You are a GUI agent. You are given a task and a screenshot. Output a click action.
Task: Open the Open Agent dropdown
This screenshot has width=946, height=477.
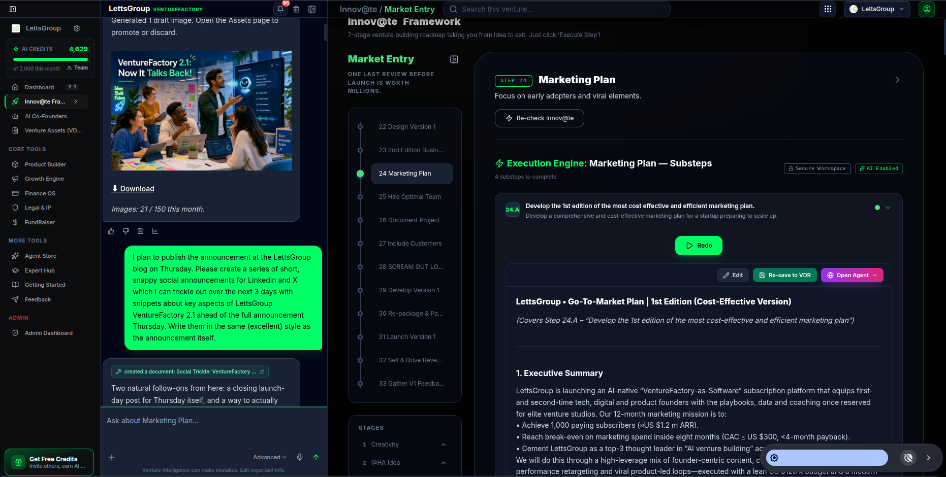pyautogui.click(x=852, y=275)
